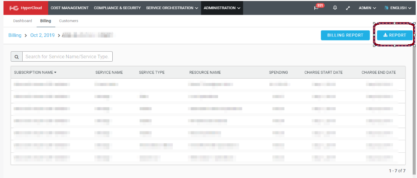Screen dimensions: 417x178
Task: Switch to the Customers tab
Action: pyautogui.click(x=69, y=21)
